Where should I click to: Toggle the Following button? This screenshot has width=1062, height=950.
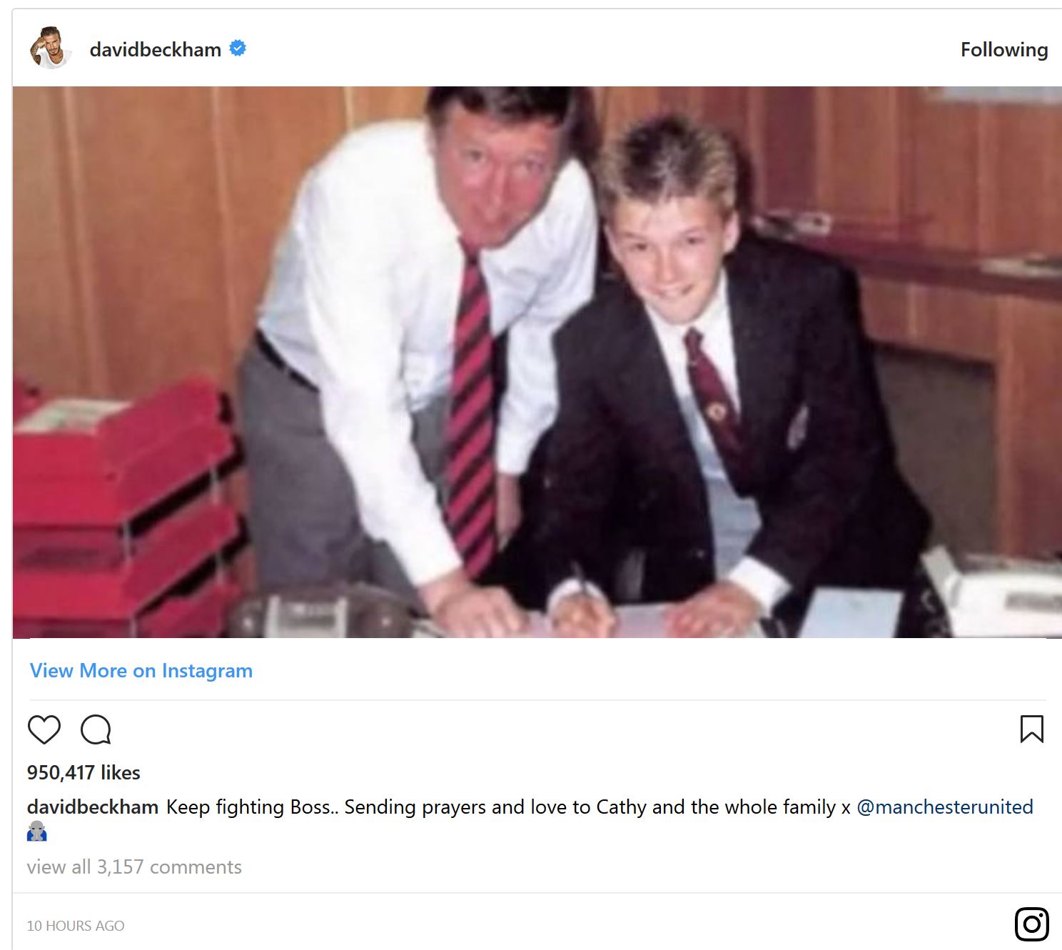point(1004,50)
